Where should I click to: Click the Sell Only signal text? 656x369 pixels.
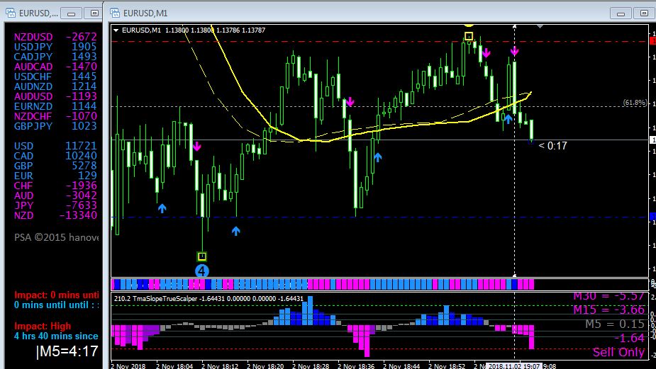tap(618, 352)
